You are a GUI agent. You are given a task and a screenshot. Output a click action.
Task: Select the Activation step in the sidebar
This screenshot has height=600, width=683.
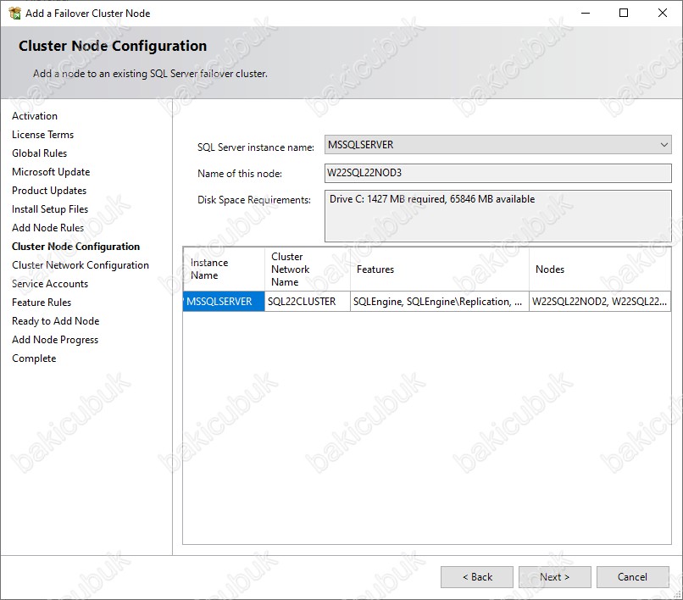click(35, 116)
